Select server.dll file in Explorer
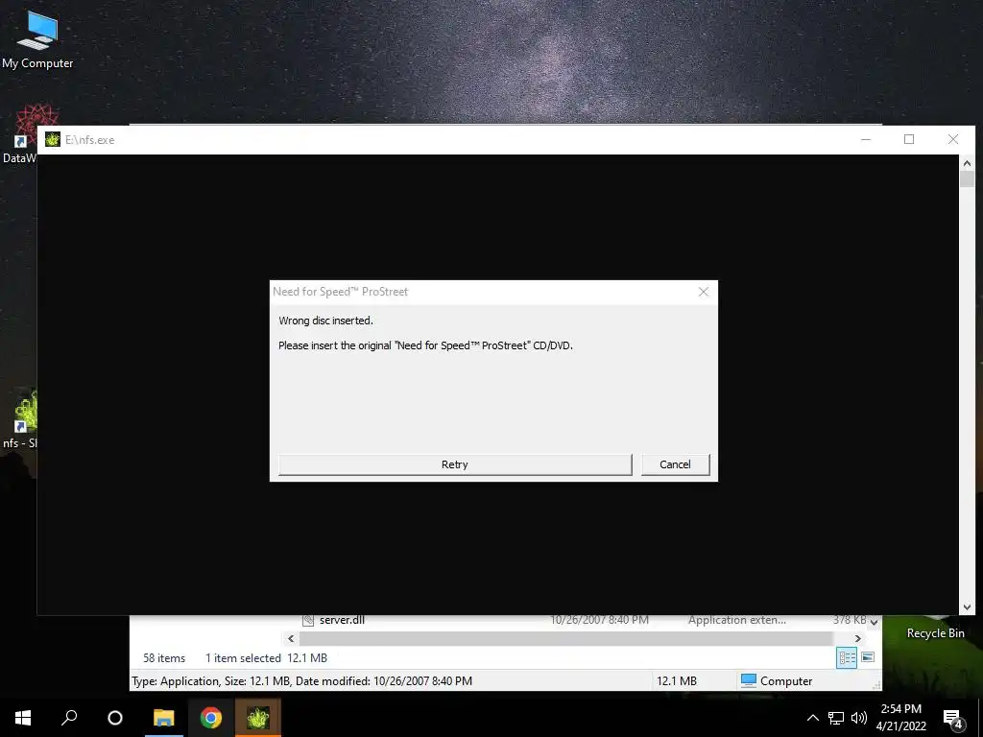This screenshot has height=737, width=983. [x=342, y=621]
